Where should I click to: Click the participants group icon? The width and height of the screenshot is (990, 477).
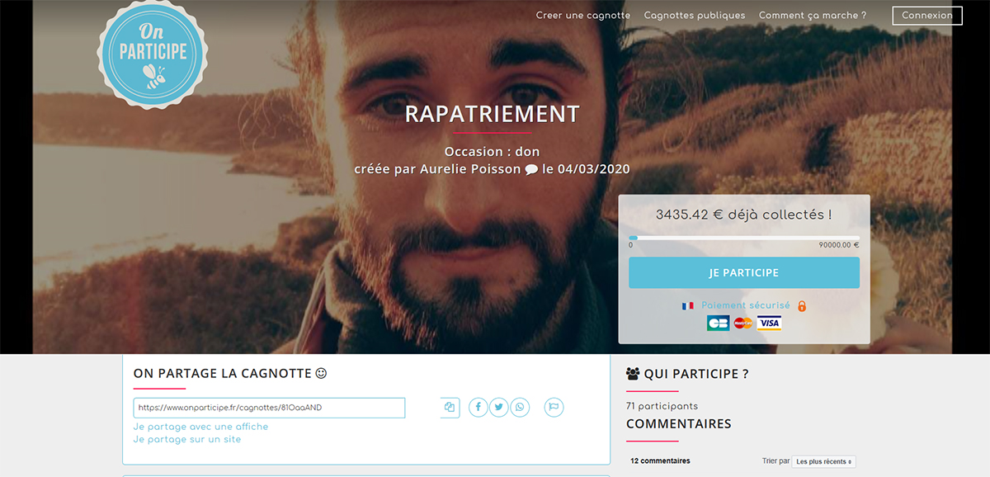pos(633,374)
